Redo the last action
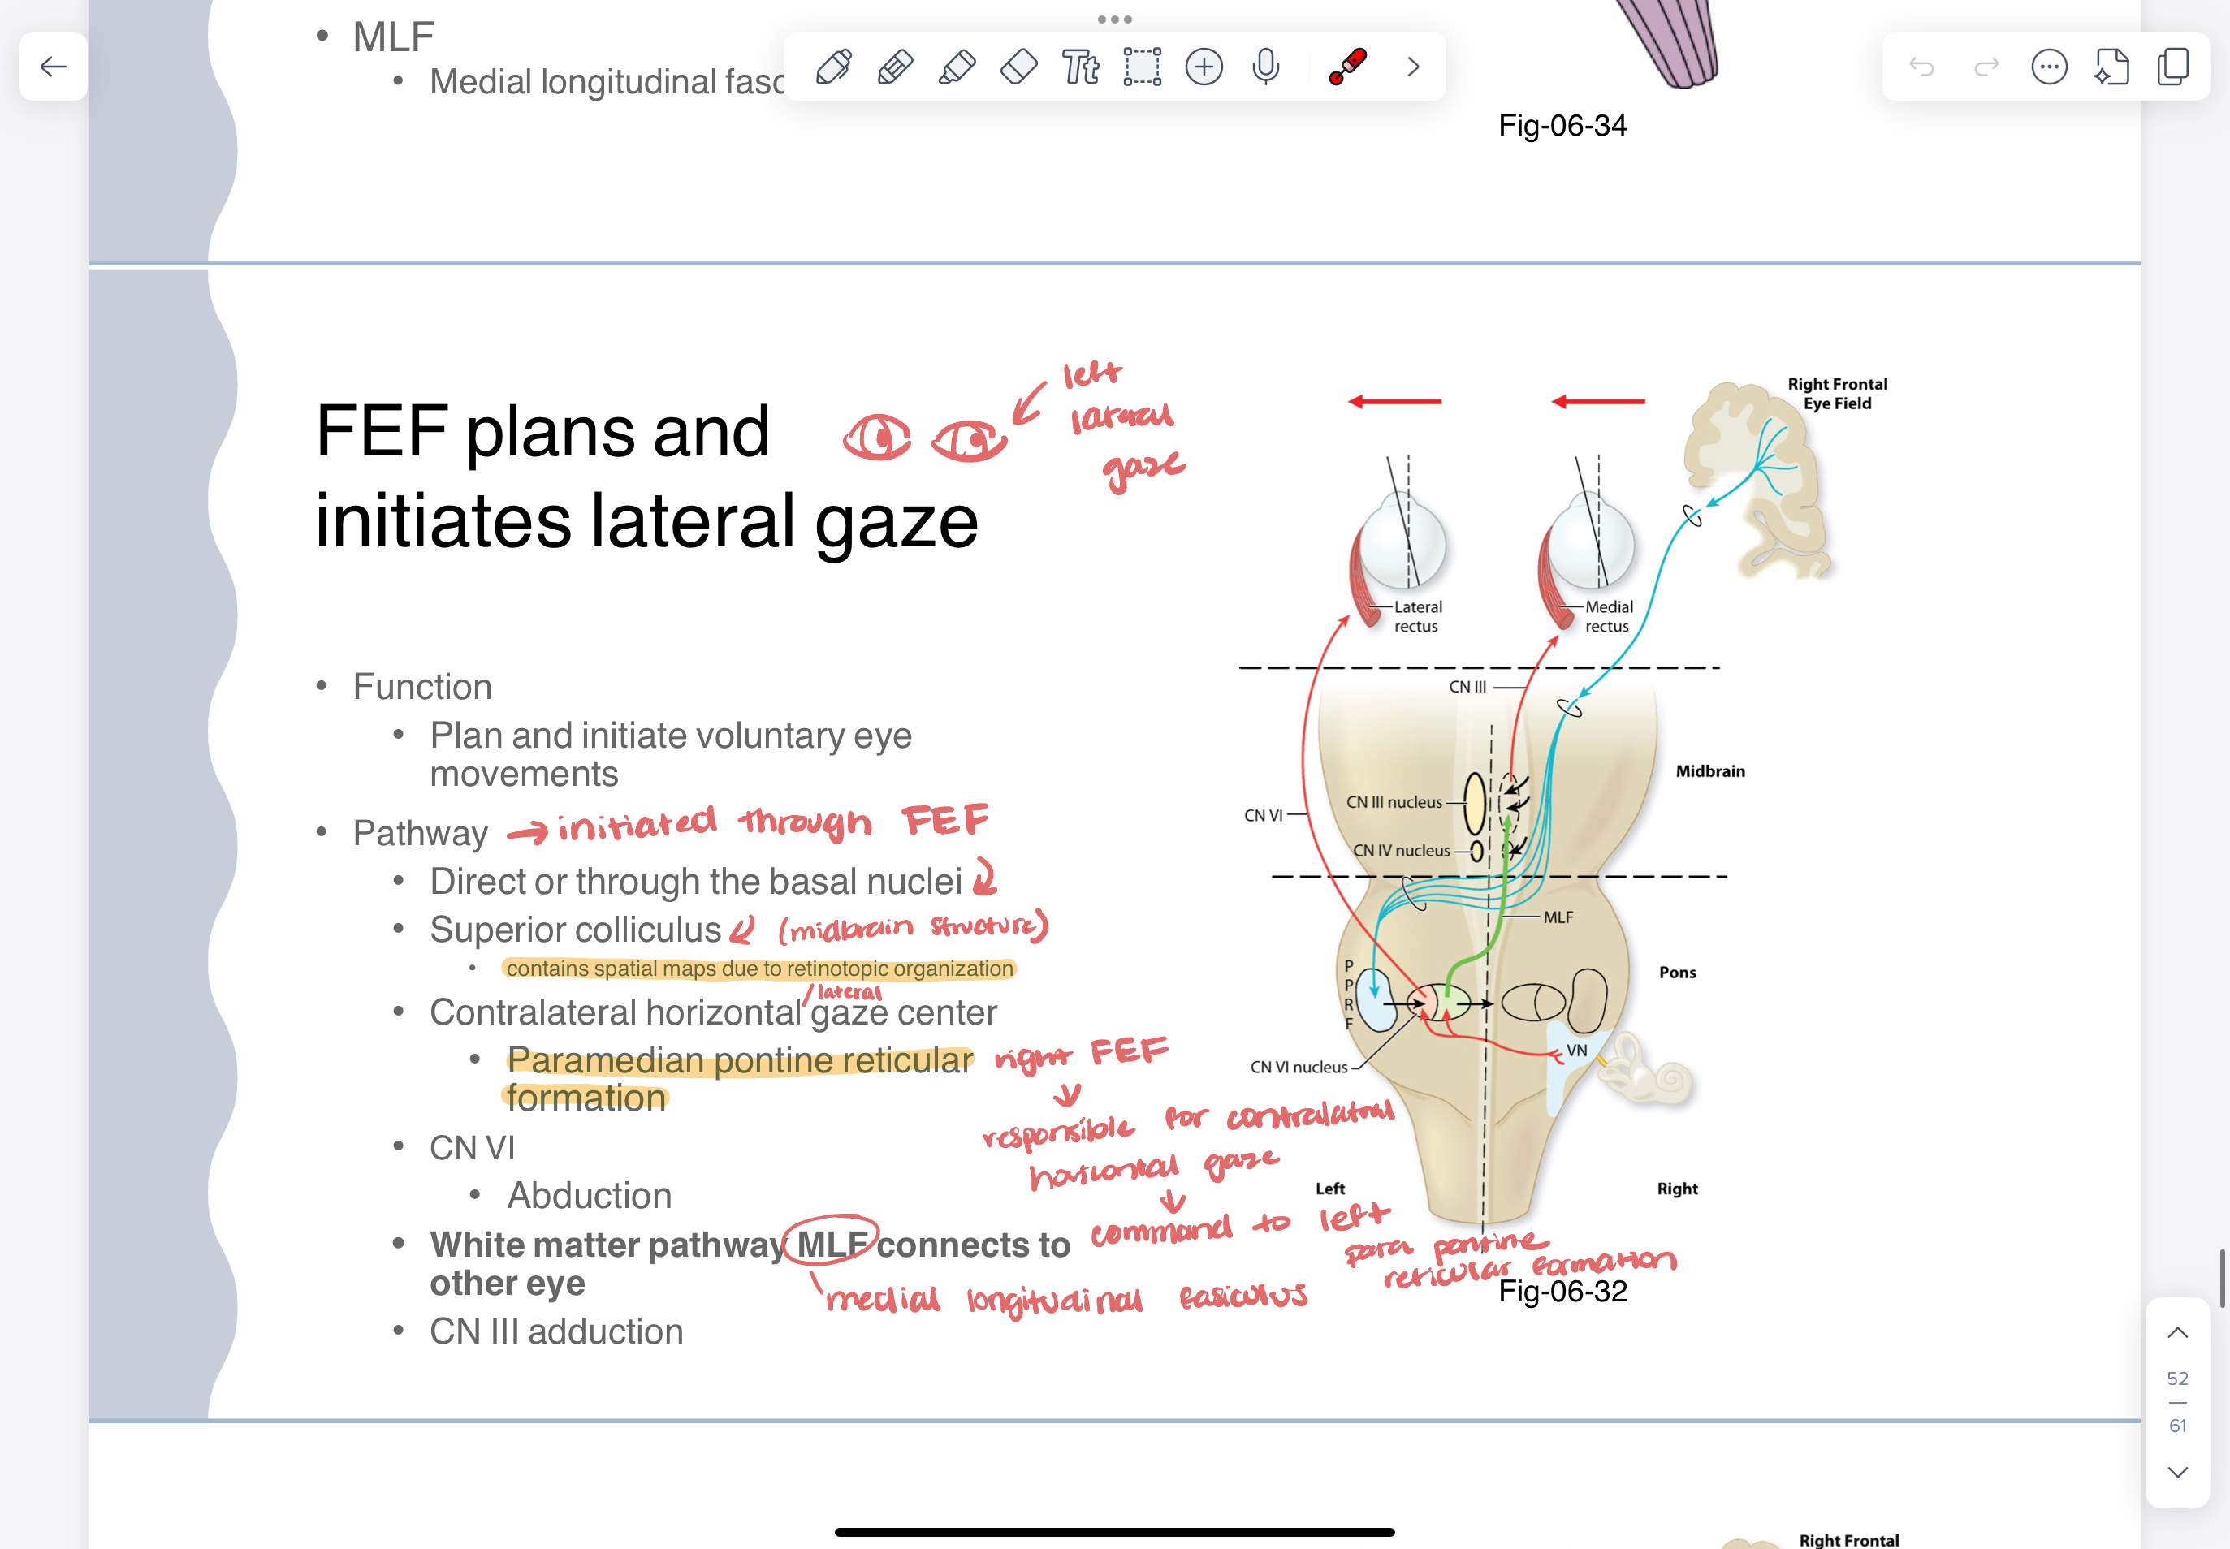The height and width of the screenshot is (1549, 2230). pos(1986,66)
